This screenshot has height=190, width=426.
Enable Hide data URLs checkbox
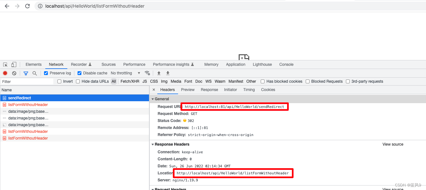click(x=78, y=81)
